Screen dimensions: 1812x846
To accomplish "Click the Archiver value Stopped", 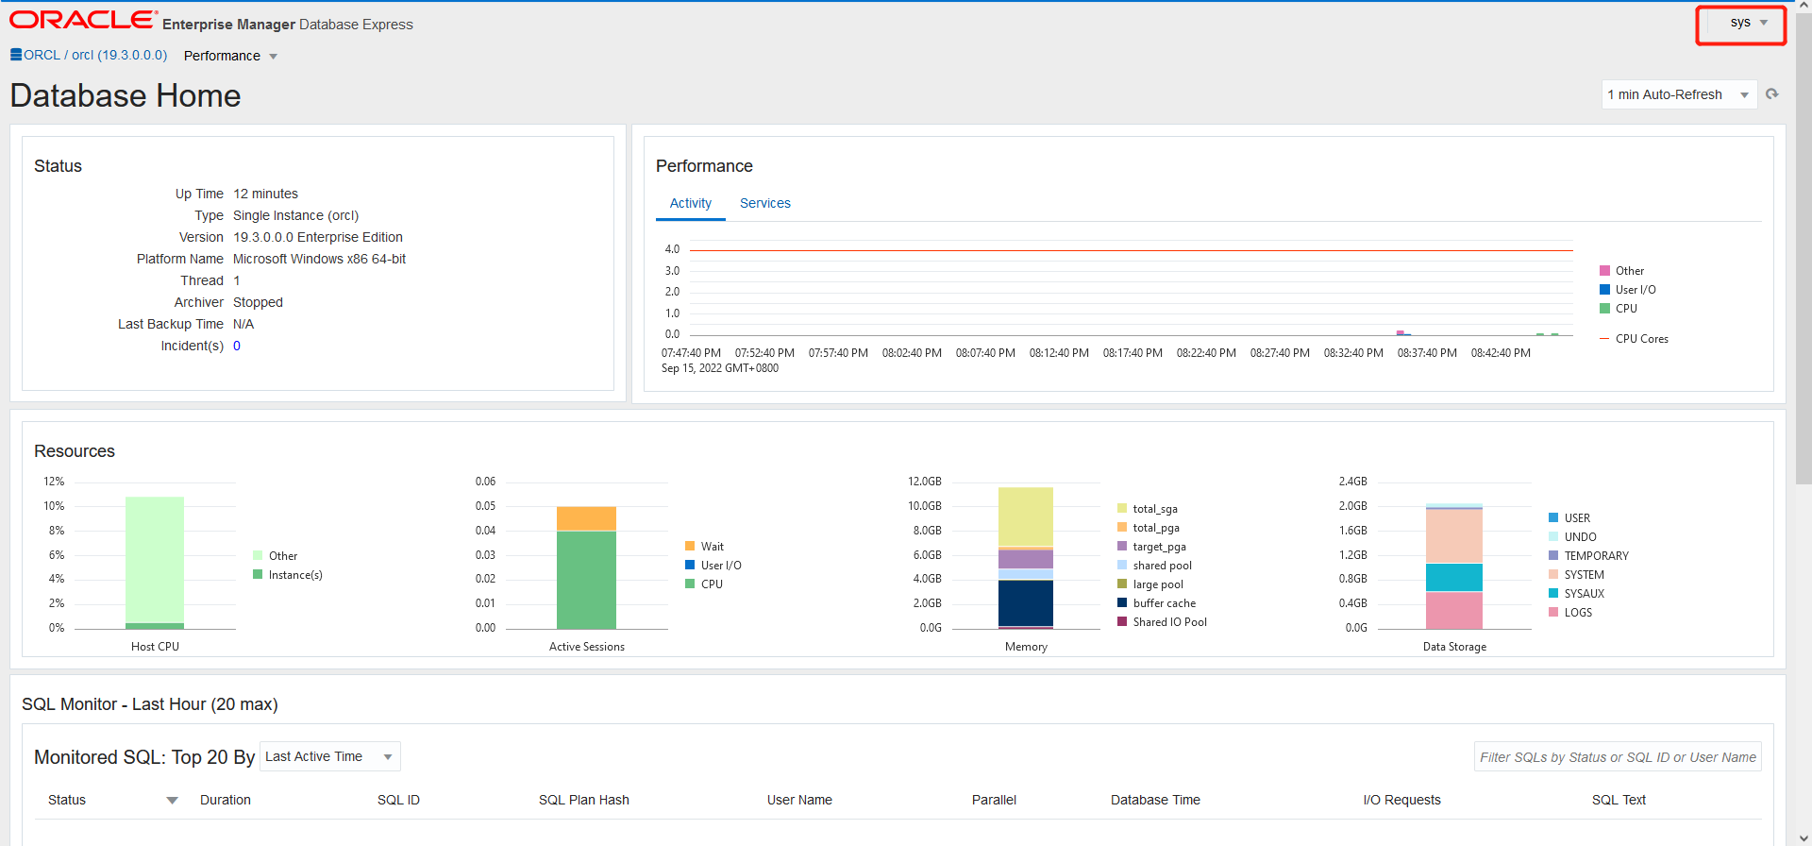I will click(258, 302).
